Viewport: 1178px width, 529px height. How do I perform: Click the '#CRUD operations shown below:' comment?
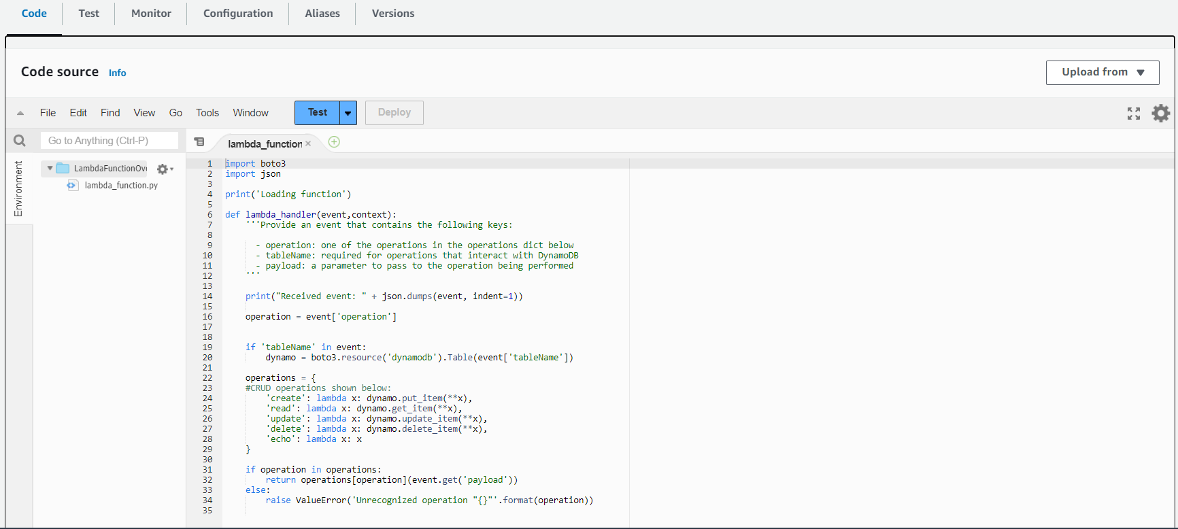point(318,388)
